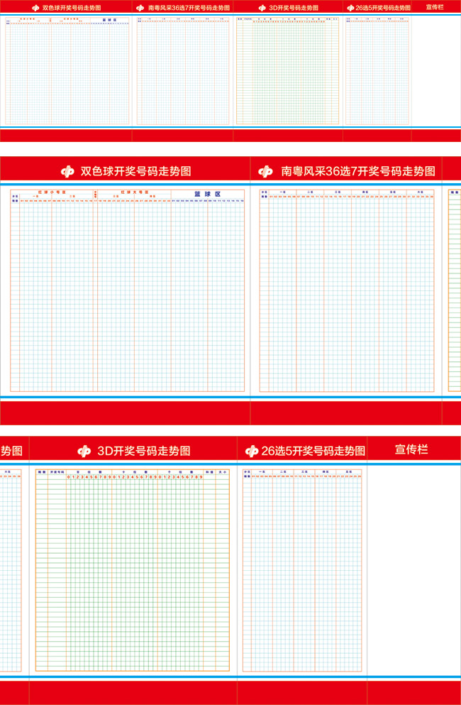Click the logo beside top-strip 南粤风采36选7 title

(x=140, y=8)
